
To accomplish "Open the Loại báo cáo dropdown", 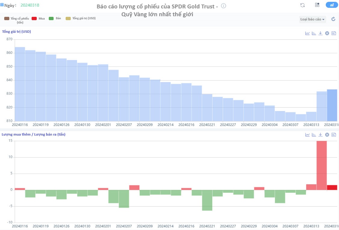I will tap(313, 19).
